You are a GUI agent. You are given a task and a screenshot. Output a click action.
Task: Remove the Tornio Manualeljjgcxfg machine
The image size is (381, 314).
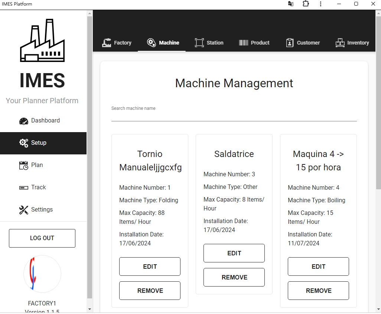150,291
